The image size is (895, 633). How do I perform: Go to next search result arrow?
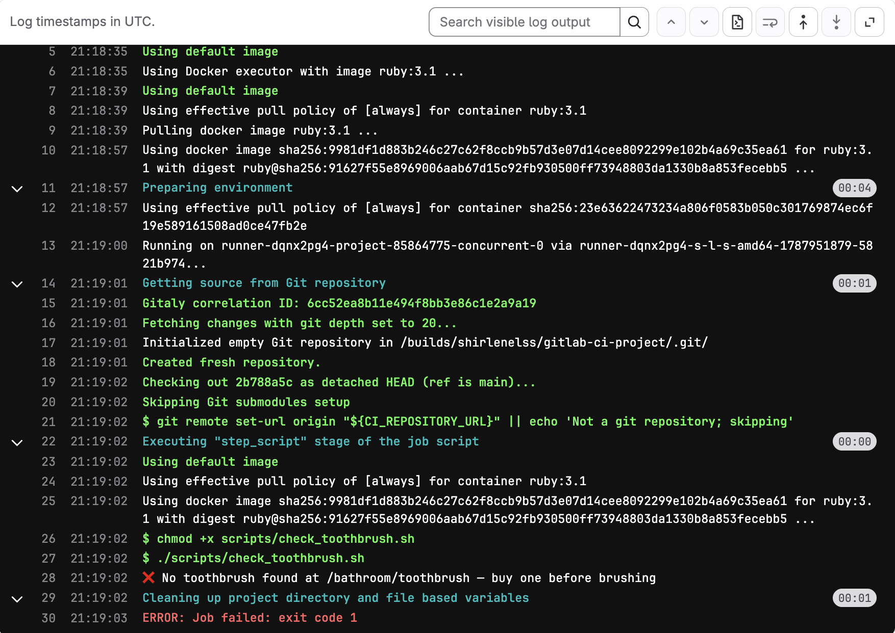(x=704, y=22)
